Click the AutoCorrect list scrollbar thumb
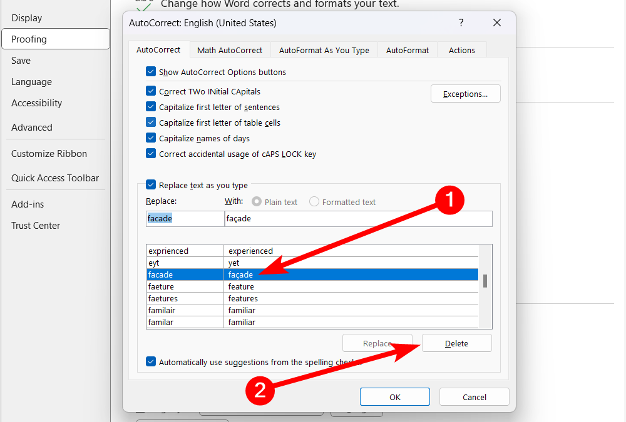The image size is (626, 422). pyautogui.click(x=485, y=281)
